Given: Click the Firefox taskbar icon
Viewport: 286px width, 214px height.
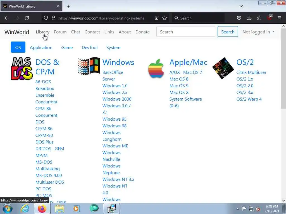Looking at the screenshot, I should (42, 208).
